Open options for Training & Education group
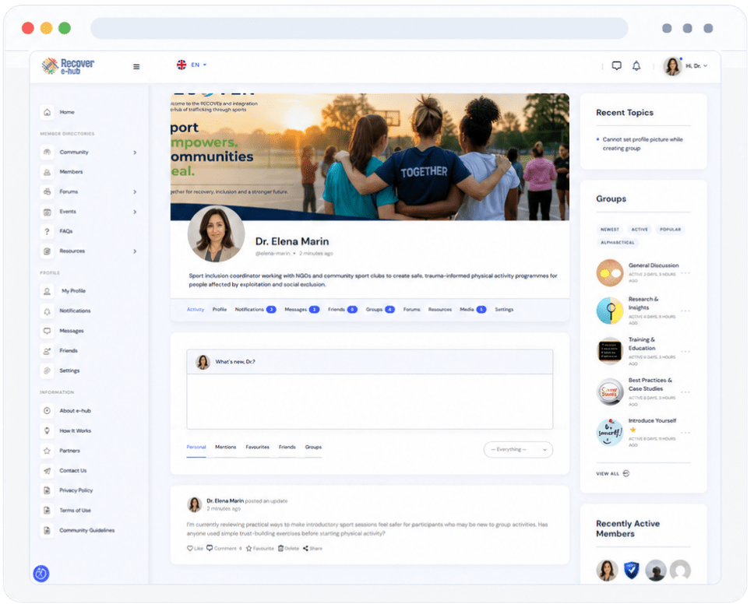Image resolution: width=754 pixels, height=611 pixels. click(685, 352)
